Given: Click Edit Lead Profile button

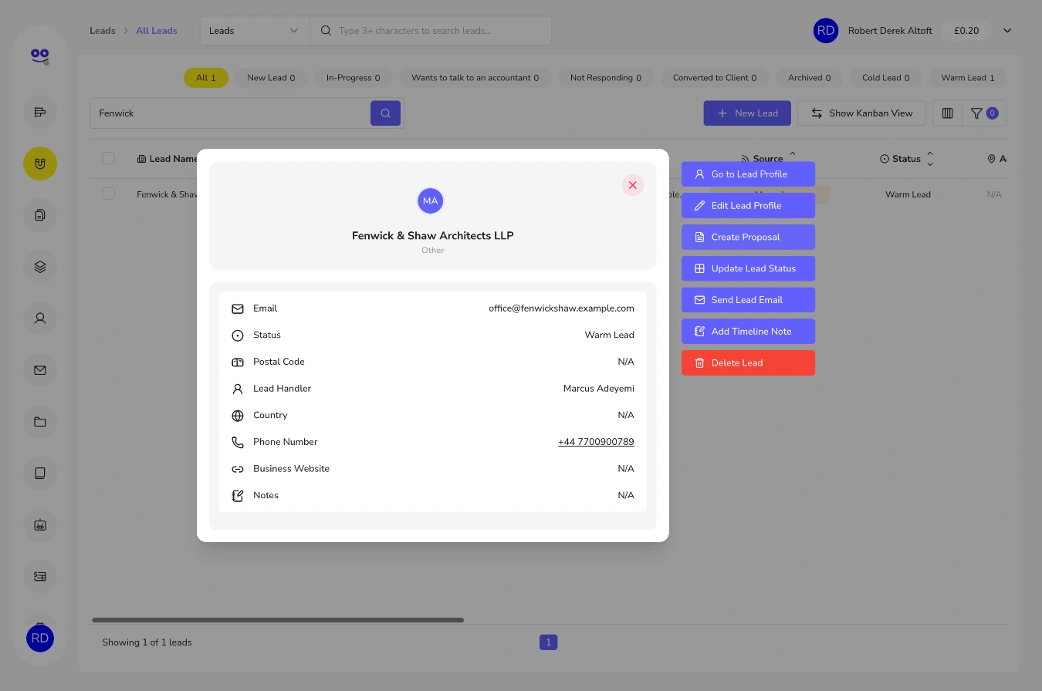Looking at the screenshot, I should pyautogui.click(x=748, y=206).
